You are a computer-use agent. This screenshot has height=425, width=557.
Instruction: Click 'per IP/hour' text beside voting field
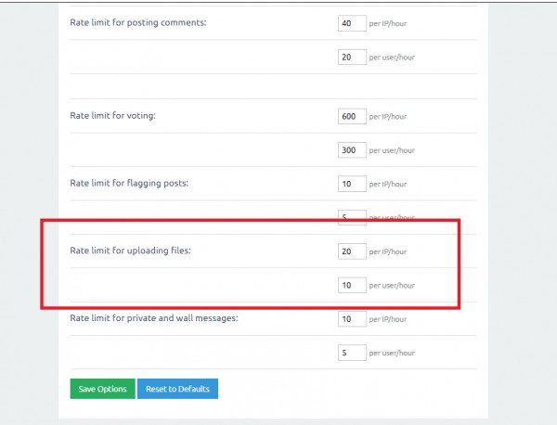click(x=388, y=117)
